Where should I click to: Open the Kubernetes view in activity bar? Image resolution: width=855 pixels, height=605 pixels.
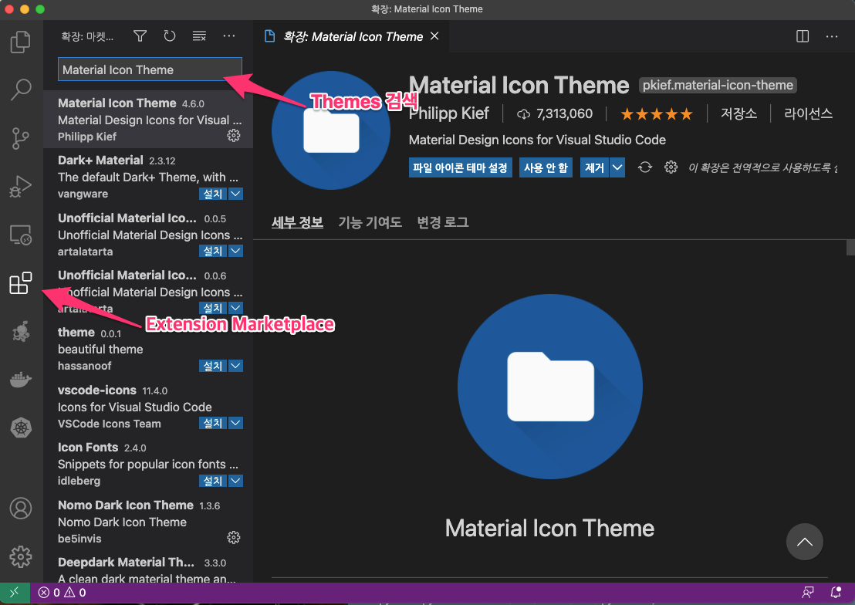(21, 428)
